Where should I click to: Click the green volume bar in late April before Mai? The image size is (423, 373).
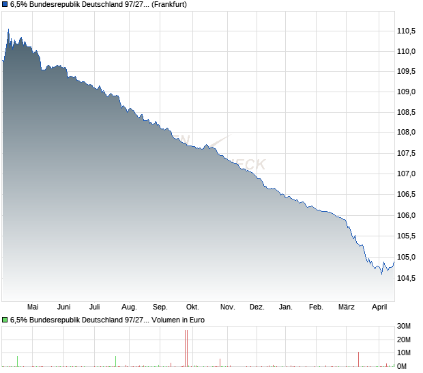pyautogui.click(x=18, y=361)
